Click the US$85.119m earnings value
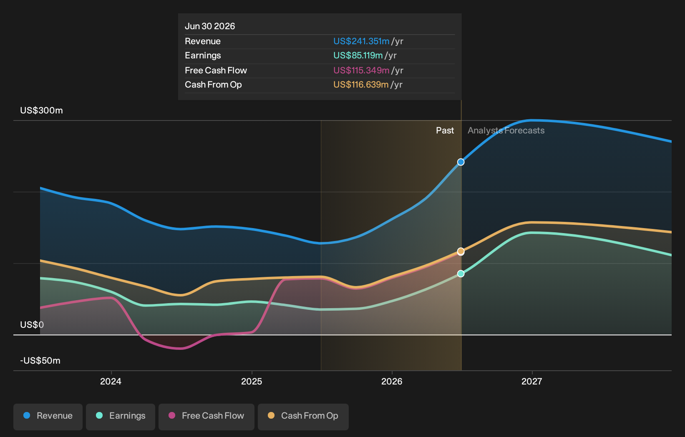This screenshot has width=685, height=437. [358, 55]
